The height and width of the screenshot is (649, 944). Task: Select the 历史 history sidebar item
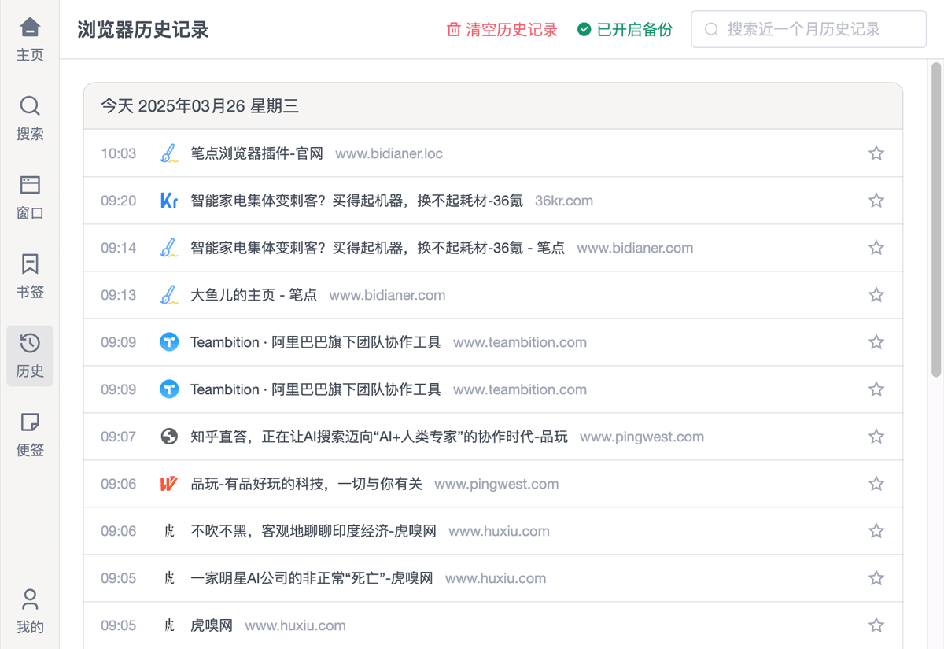coord(30,356)
